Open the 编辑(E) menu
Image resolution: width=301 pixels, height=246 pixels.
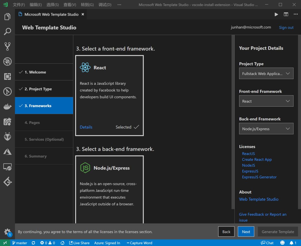35,5
